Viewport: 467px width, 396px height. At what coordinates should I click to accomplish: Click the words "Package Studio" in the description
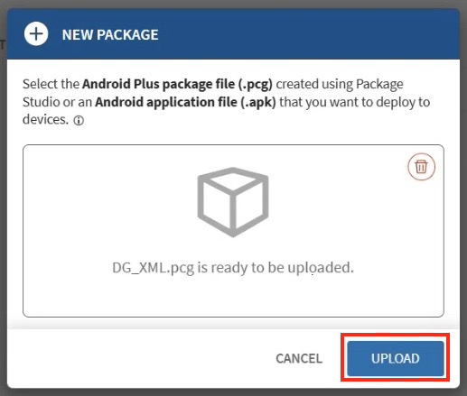tap(212, 93)
